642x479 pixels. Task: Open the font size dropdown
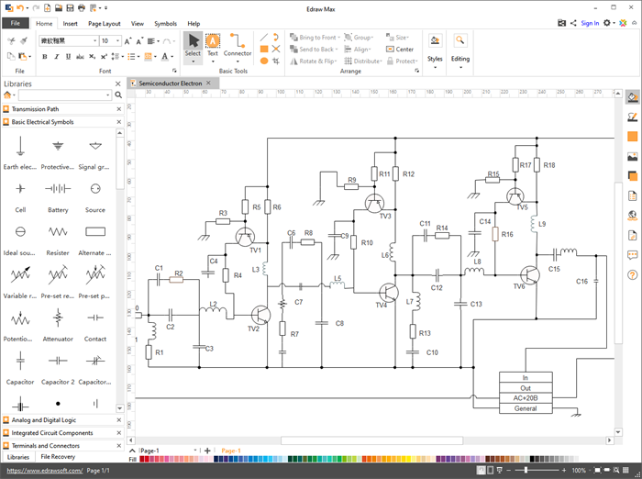(x=117, y=41)
